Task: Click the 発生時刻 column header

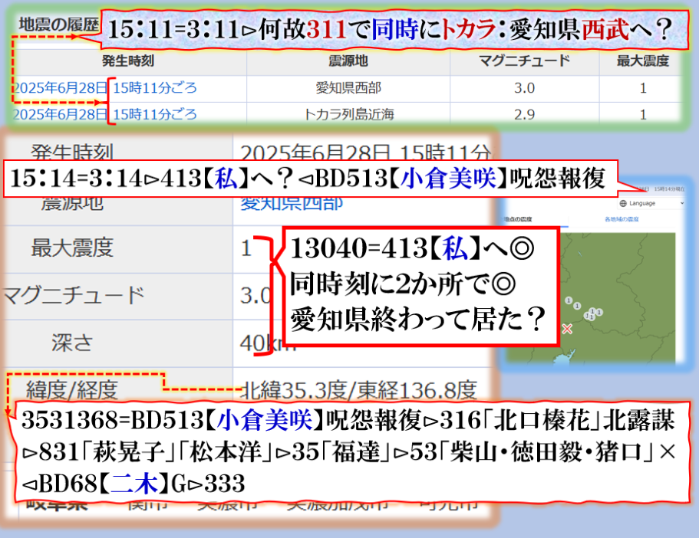Action: pyautogui.click(x=129, y=61)
